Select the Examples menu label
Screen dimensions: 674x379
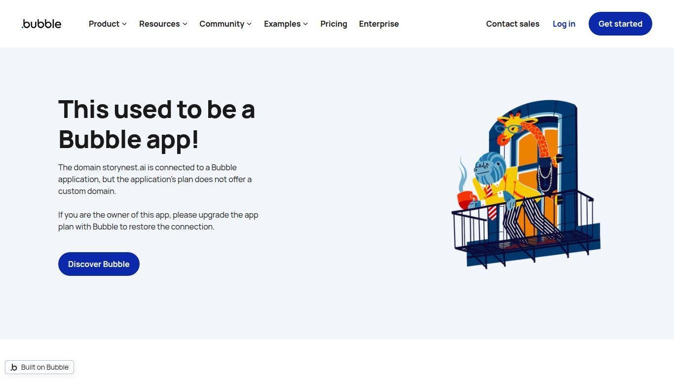[x=282, y=24]
